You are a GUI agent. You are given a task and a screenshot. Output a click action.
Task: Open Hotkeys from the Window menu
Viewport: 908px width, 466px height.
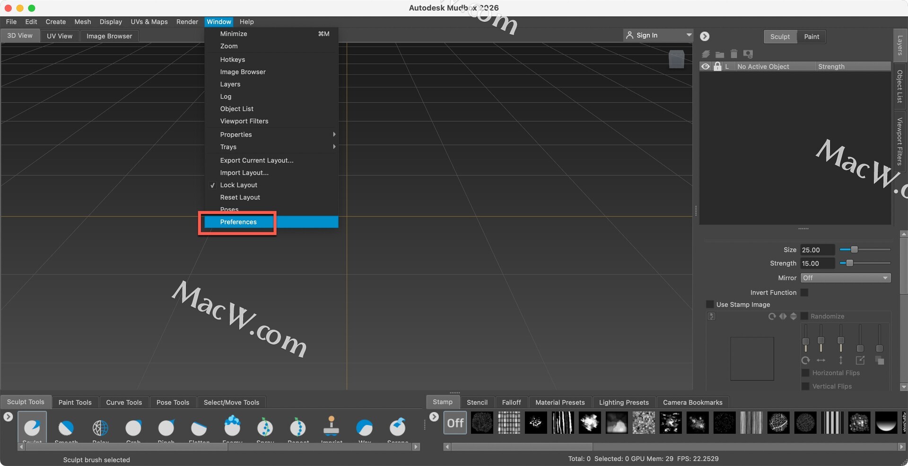[x=271, y=59]
